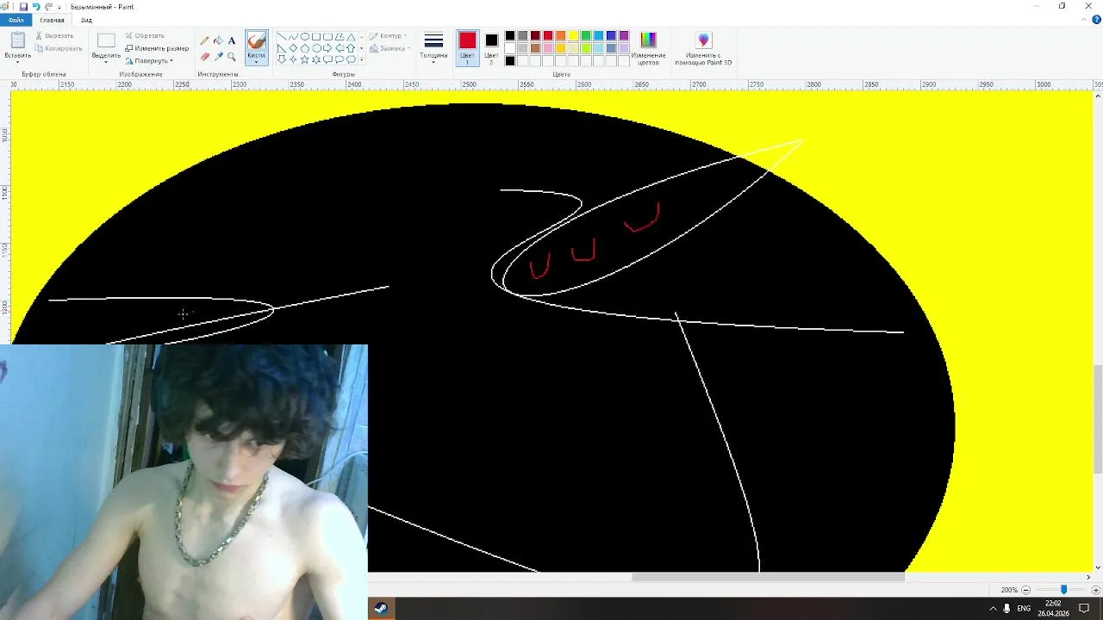Screen dimensions: 1103x620
Task: Click the zoom in plus button
Action: (1095, 590)
